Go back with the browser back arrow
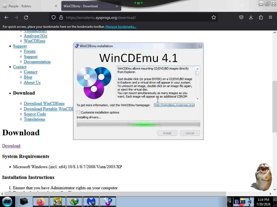This screenshot has height=207, width=277. [x=6, y=18]
